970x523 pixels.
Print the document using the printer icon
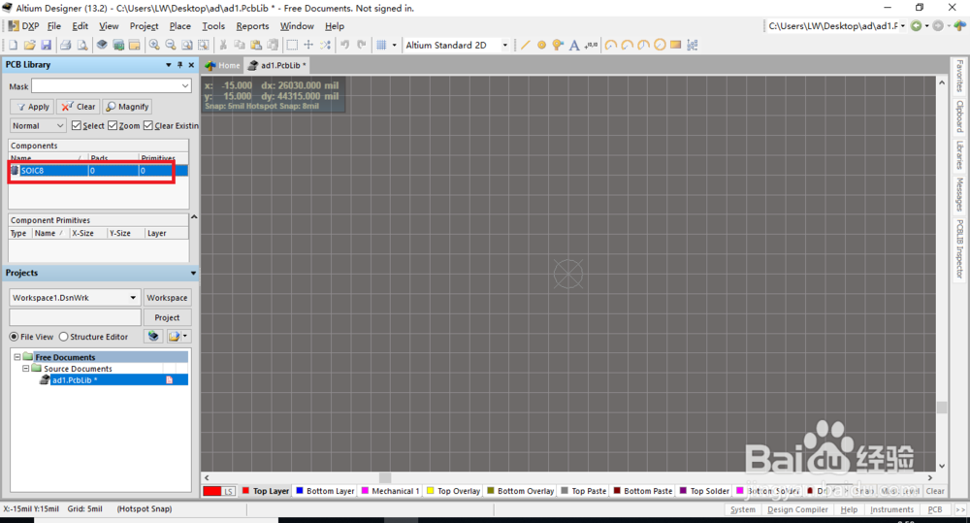(65, 45)
